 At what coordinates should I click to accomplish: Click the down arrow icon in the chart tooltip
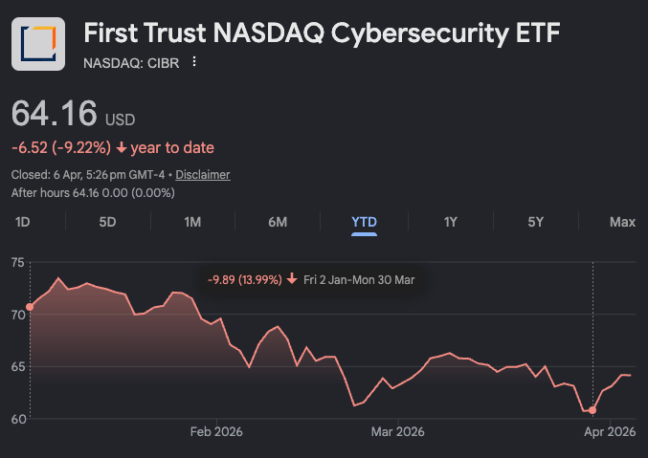point(291,280)
